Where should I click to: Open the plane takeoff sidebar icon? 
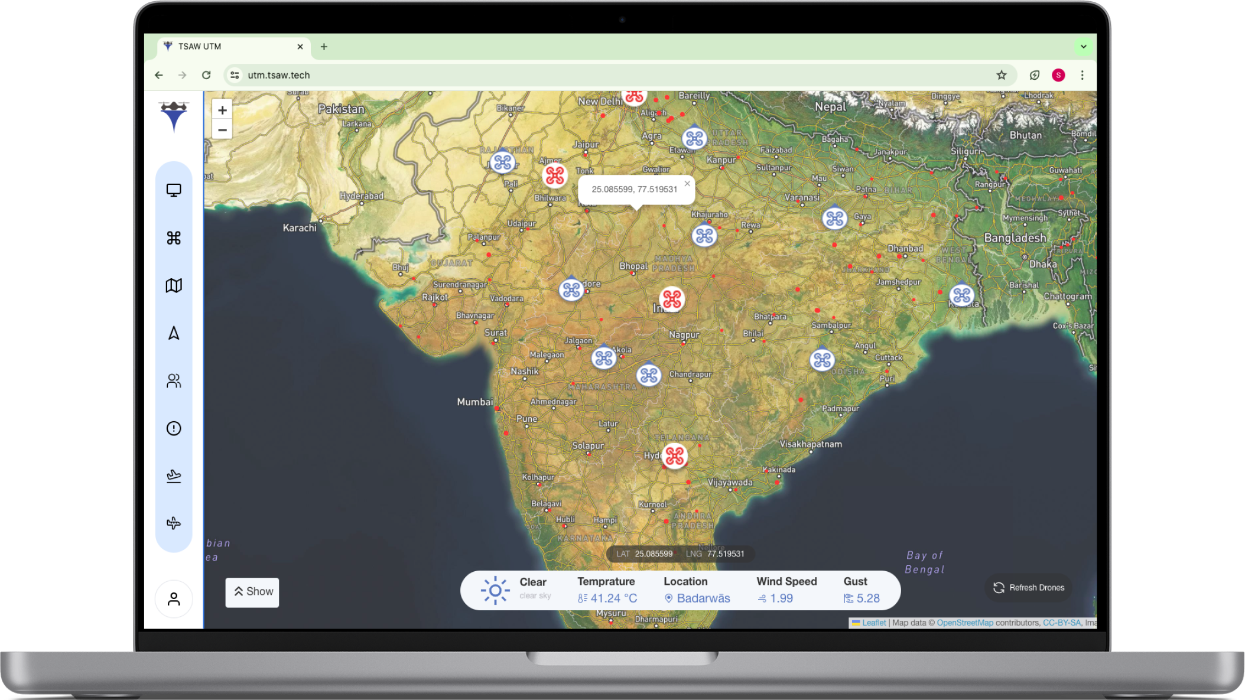click(174, 476)
